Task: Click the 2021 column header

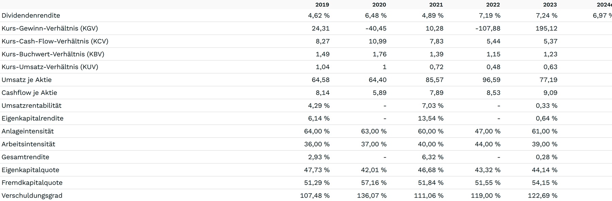Action: (436, 5)
